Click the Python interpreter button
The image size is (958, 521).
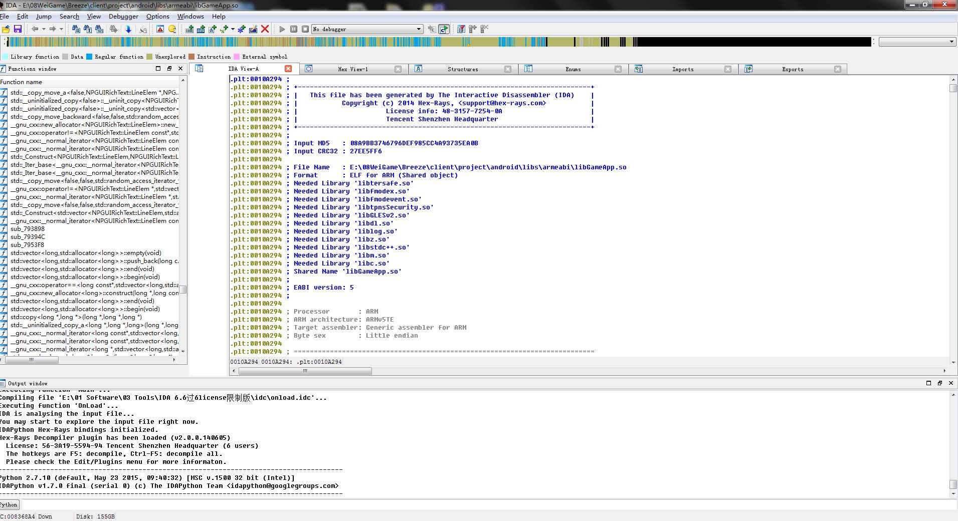pyautogui.click(x=9, y=504)
